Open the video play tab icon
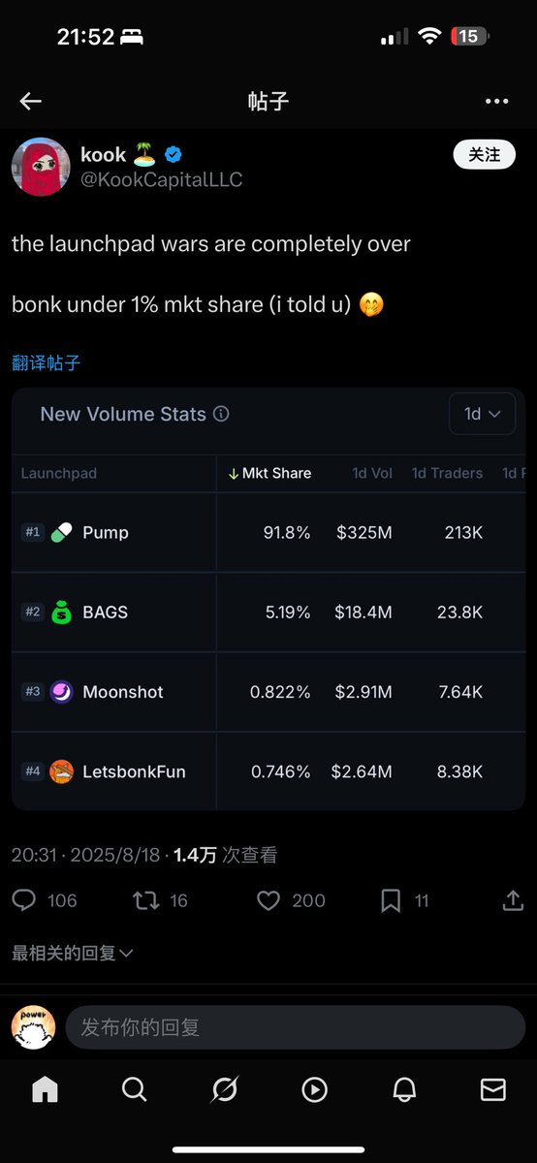 coord(314,1089)
